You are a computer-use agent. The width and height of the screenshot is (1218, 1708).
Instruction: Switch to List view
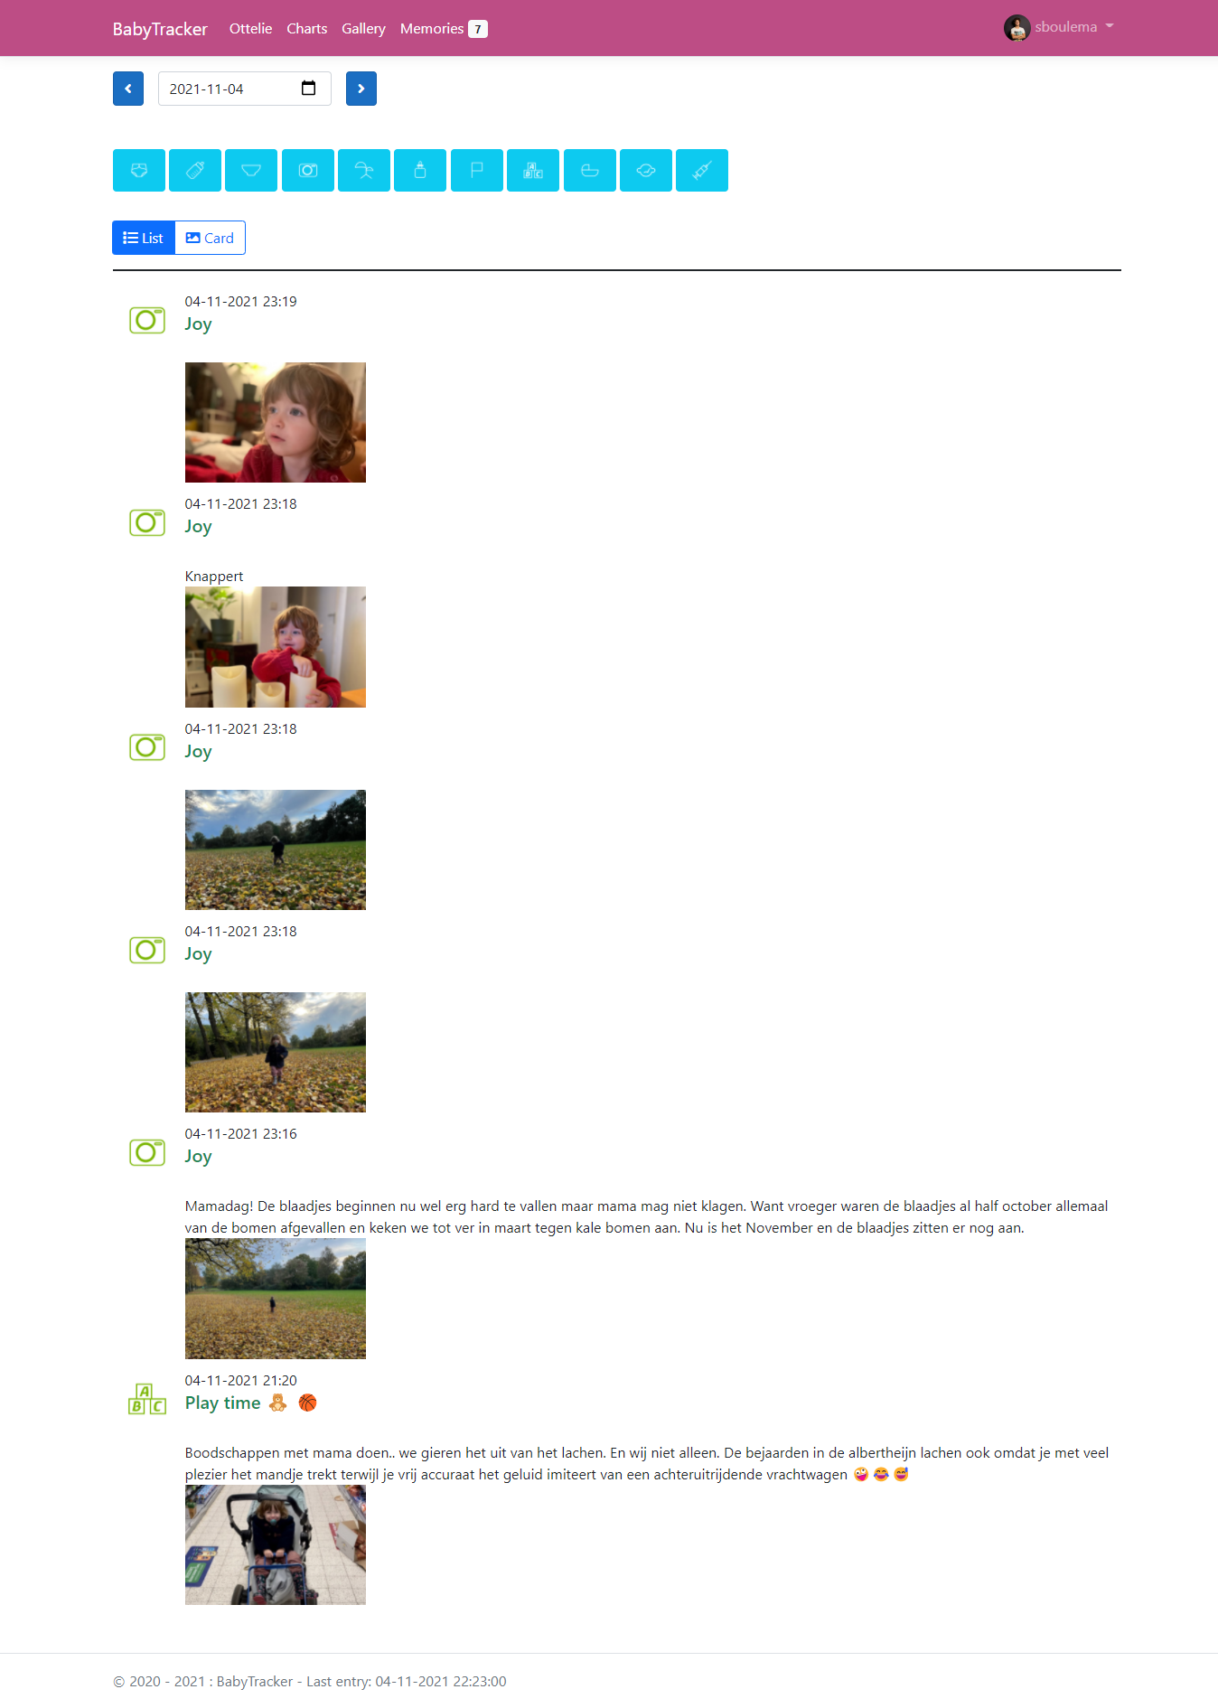[144, 238]
